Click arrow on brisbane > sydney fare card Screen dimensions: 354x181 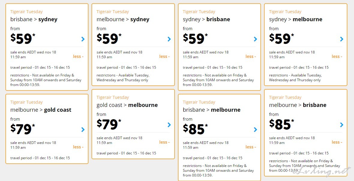83,39
